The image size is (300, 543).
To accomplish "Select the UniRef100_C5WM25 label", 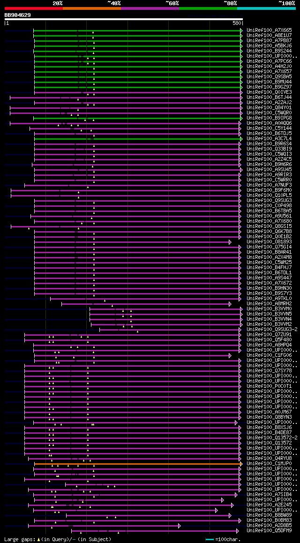I will (x=269, y=263).
